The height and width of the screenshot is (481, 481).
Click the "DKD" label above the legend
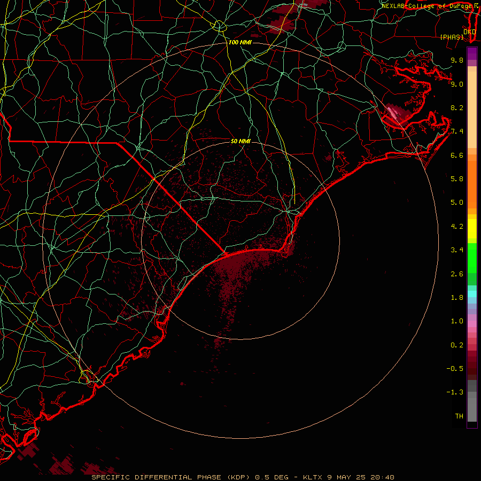[470, 32]
